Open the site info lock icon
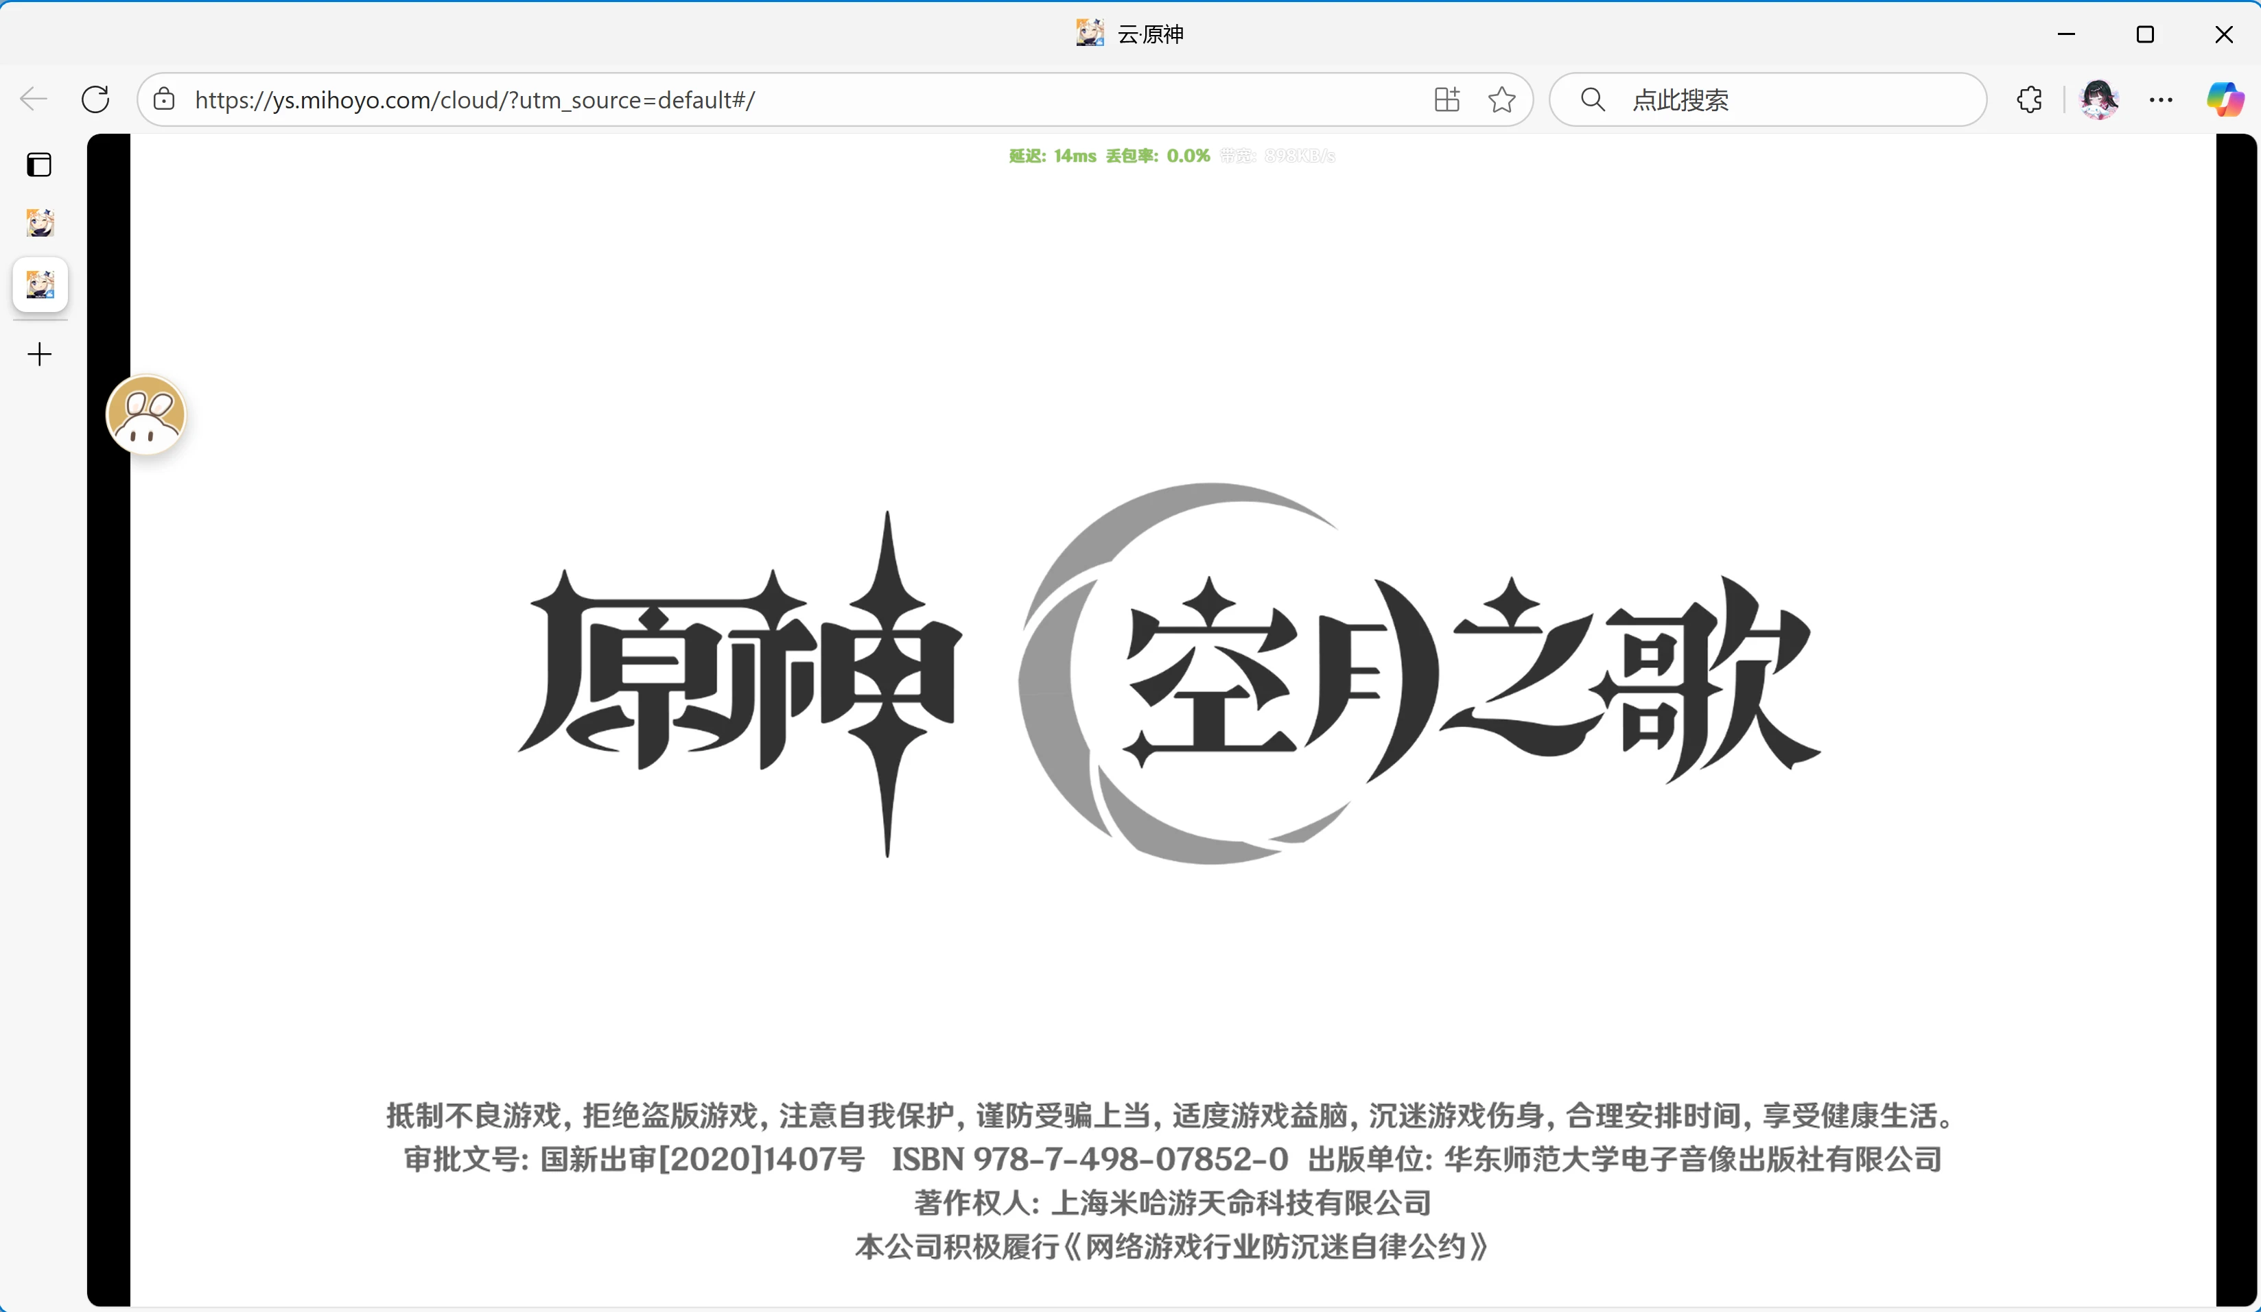 (x=164, y=99)
